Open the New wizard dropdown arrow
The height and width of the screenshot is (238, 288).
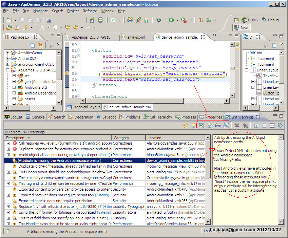(x=15, y=20)
